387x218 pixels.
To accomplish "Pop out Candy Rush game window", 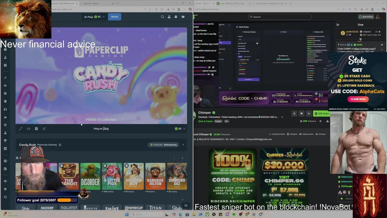I will pos(44,129).
